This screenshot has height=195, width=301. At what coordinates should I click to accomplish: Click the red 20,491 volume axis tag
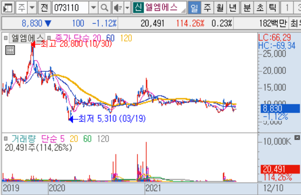point(280,169)
